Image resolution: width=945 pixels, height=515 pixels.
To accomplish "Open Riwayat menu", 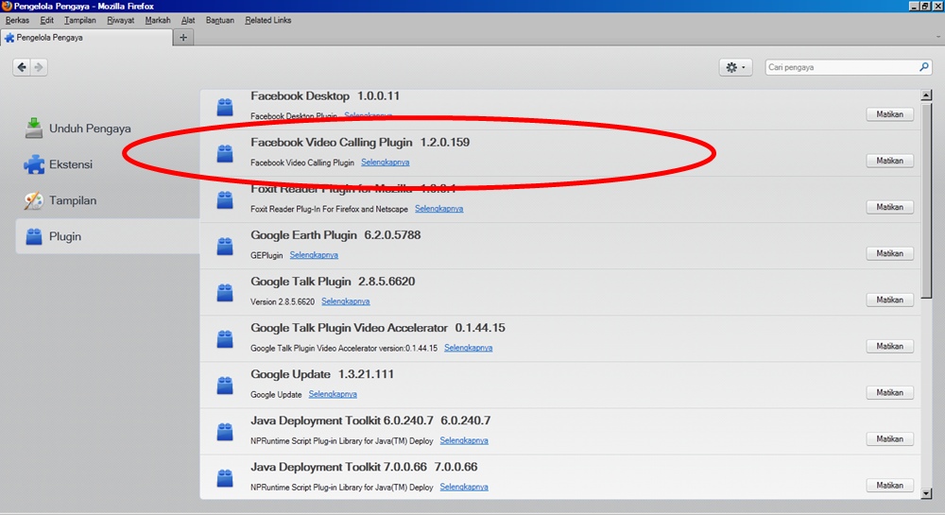I will (121, 20).
